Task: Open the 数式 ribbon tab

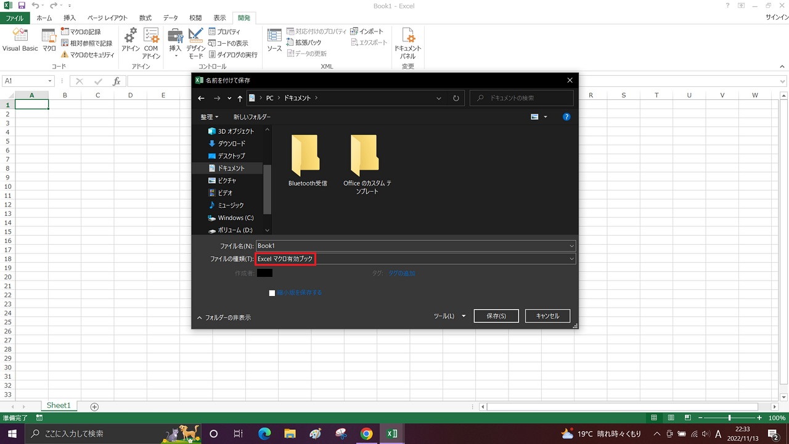Action: (145, 18)
